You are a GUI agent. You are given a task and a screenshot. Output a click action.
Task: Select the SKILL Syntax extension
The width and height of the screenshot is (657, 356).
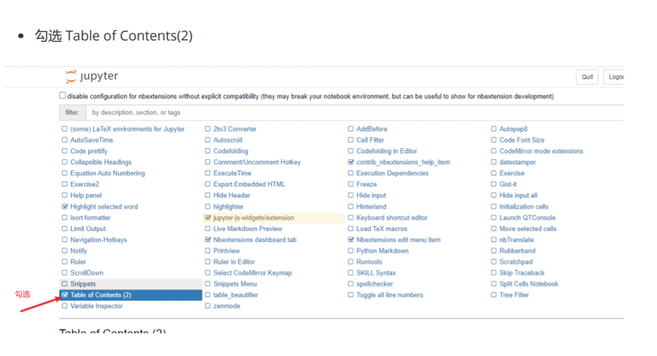[376, 273]
